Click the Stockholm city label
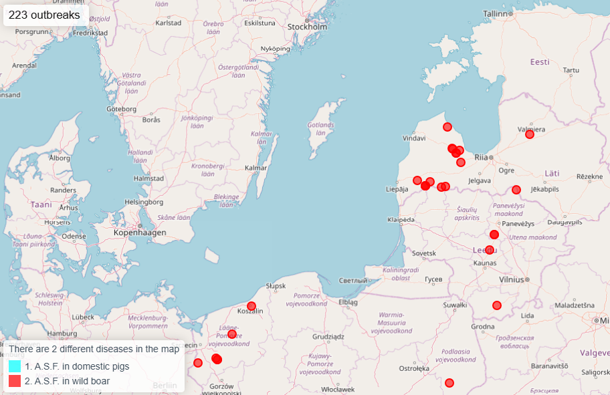Image resolution: width=610 pixels, height=395 pixels. click(307, 27)
